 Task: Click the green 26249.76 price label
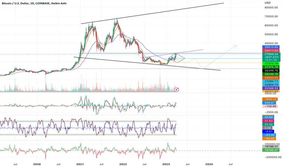pyautogui.click(x=271, y=74)
